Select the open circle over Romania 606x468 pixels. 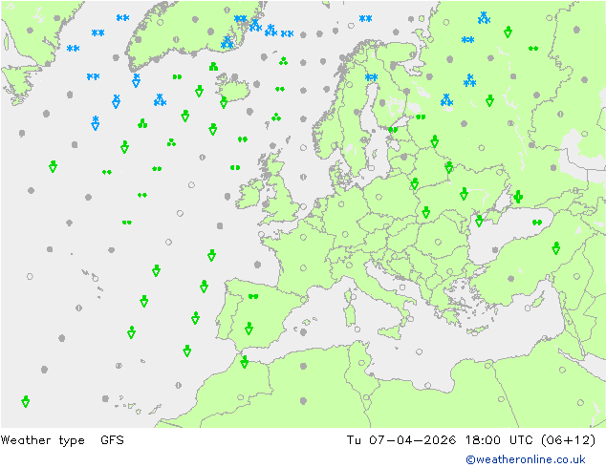coord(438,242)
